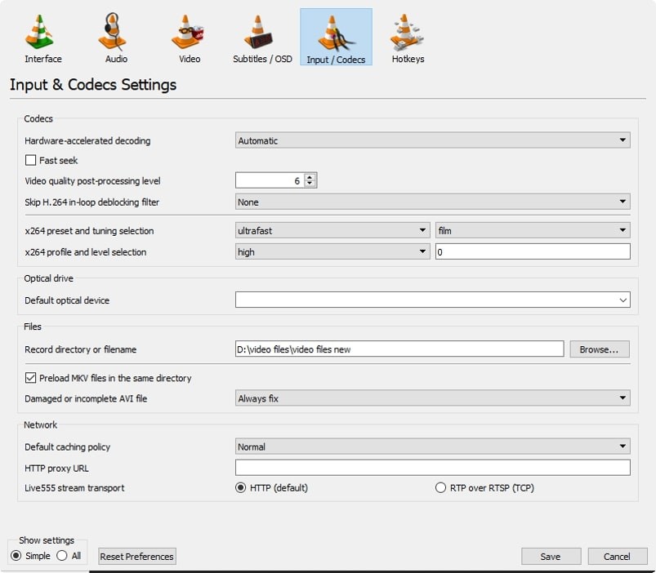The height and width of the screenshot is (573, 656).
Task: Open the Default caching policy dropdown
Action: [433, 446]
